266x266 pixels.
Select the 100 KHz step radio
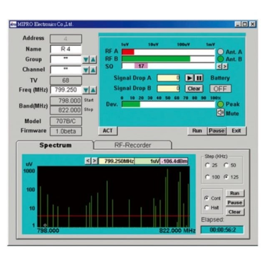207,177
